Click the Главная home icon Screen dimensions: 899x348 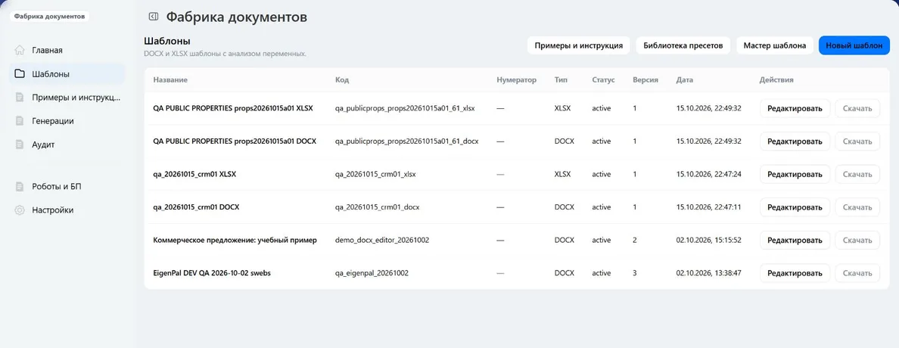pos(20,50)
